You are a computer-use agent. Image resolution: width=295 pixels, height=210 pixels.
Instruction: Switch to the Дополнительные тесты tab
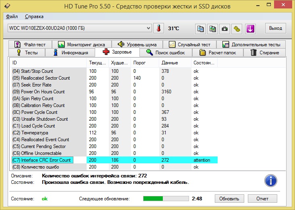click(251, 45)
